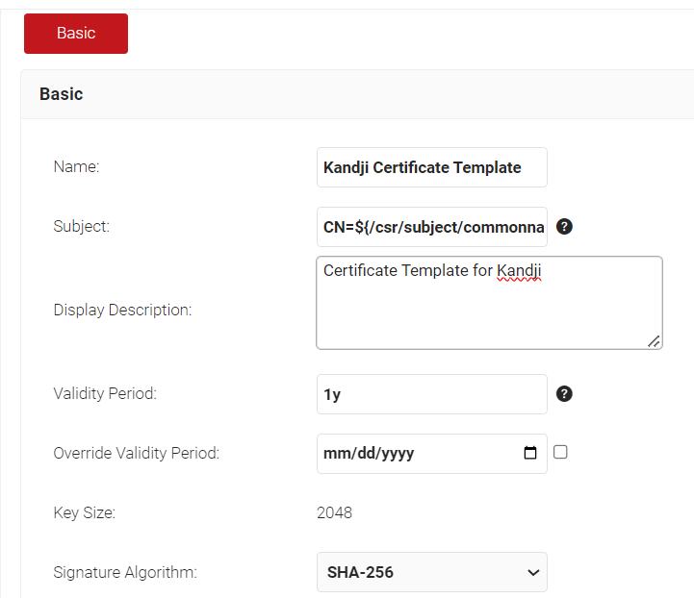Open the help icon next to Subject
694x598 pixels.
pos(565,227)
